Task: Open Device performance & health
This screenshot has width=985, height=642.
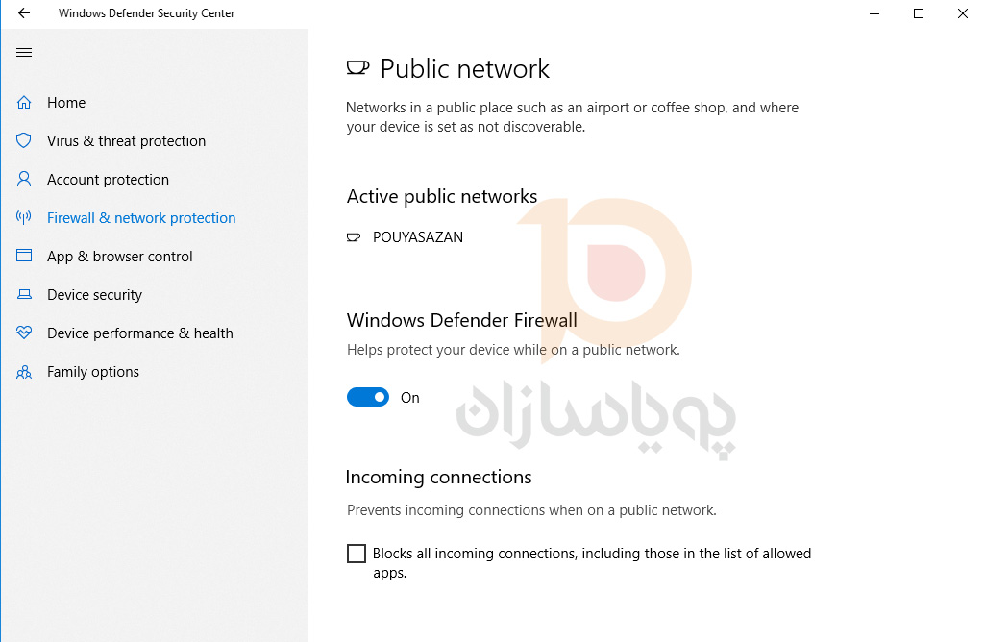Action: (x=140, y=333)
